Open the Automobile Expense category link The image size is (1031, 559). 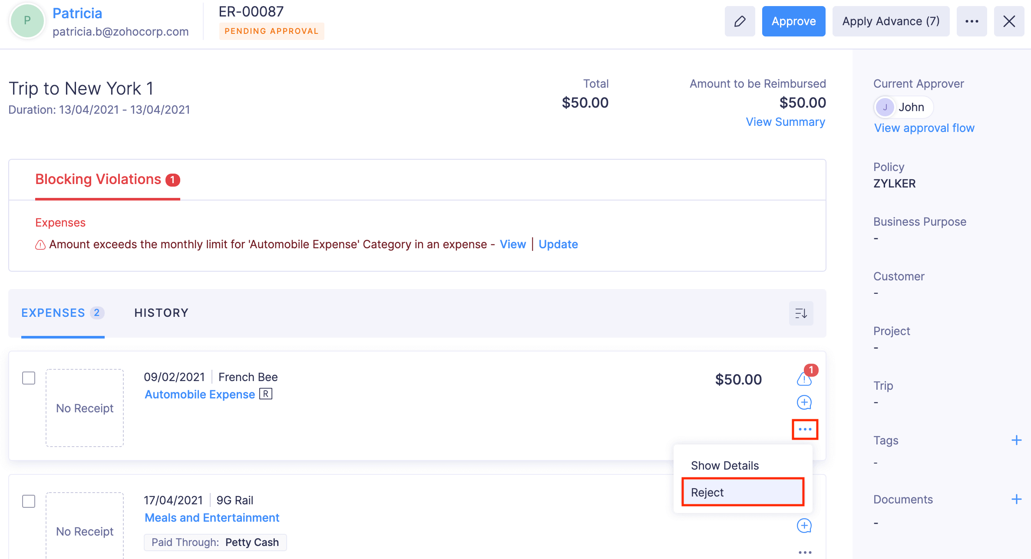tap(200, 394)
